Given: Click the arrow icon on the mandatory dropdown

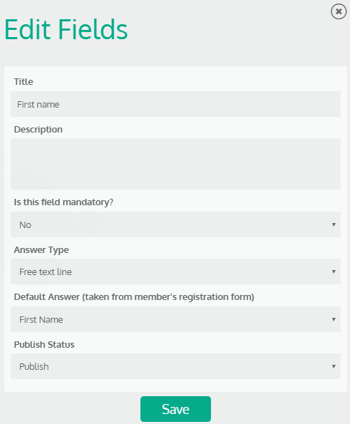Looking at the screenshot, I should [x=334, y=224].
